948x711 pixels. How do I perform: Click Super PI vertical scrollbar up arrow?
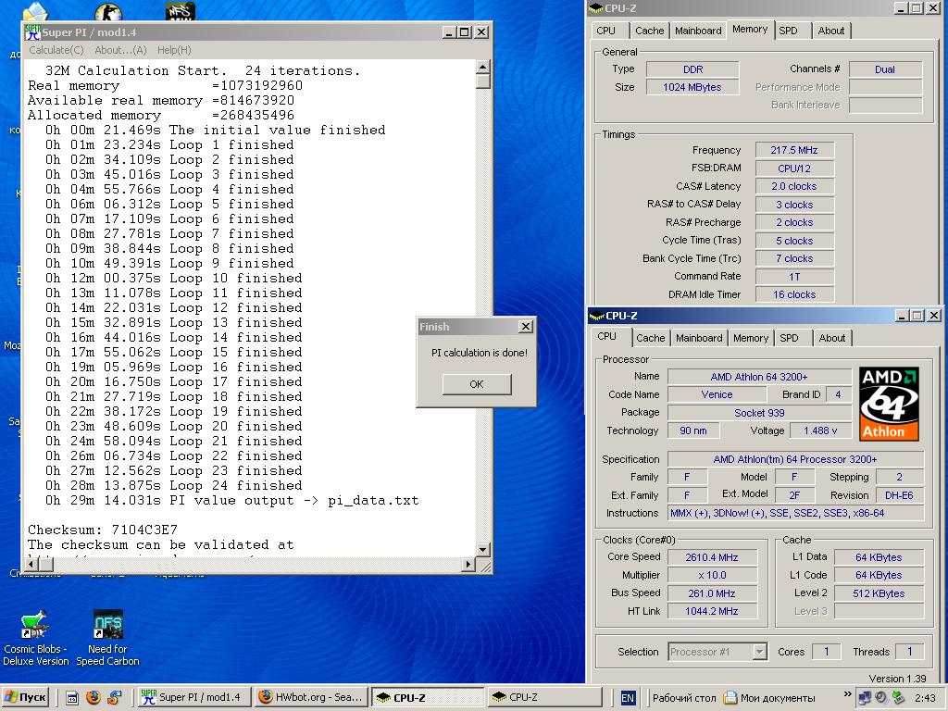(x=482, y=67)
